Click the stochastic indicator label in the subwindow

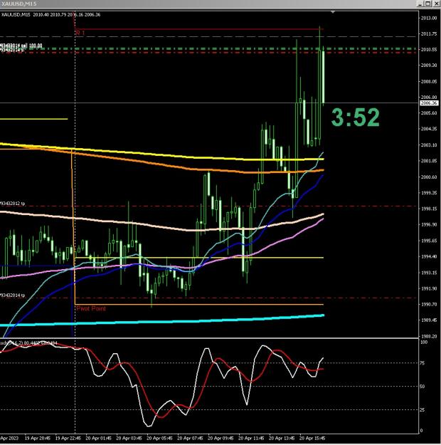tap(28, 343)
